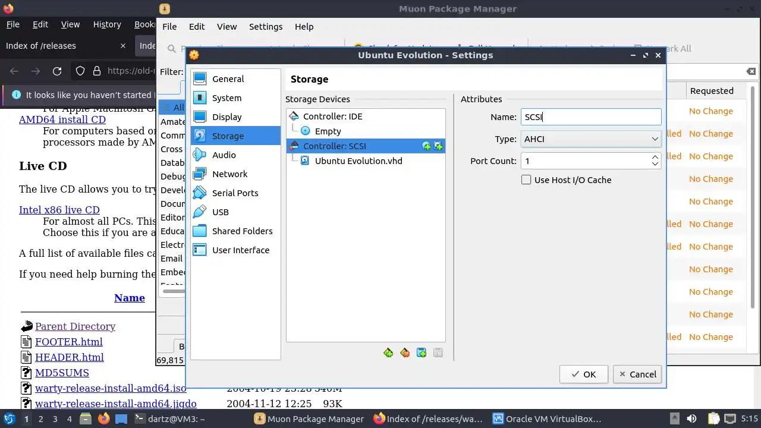
Task: Click the Firefox back navigation arrow
Action: pyautogui.click(x=14, y=71)
